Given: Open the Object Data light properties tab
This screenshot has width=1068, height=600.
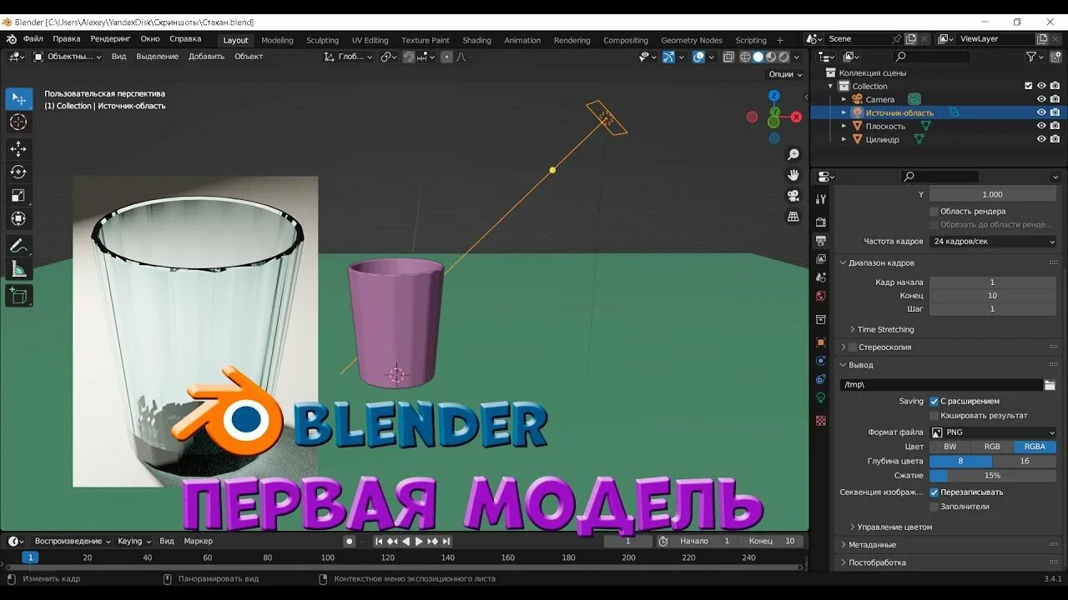Looking at the screenshot, I should pos(821,397).
